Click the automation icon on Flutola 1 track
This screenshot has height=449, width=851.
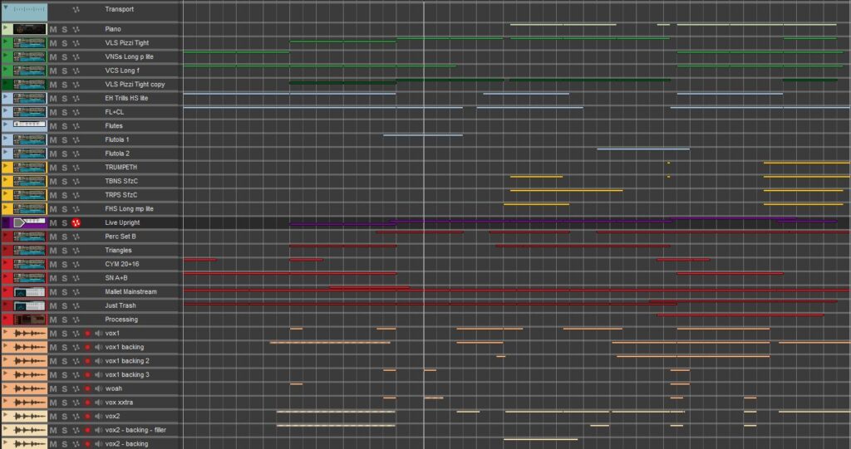coord(76,140)
